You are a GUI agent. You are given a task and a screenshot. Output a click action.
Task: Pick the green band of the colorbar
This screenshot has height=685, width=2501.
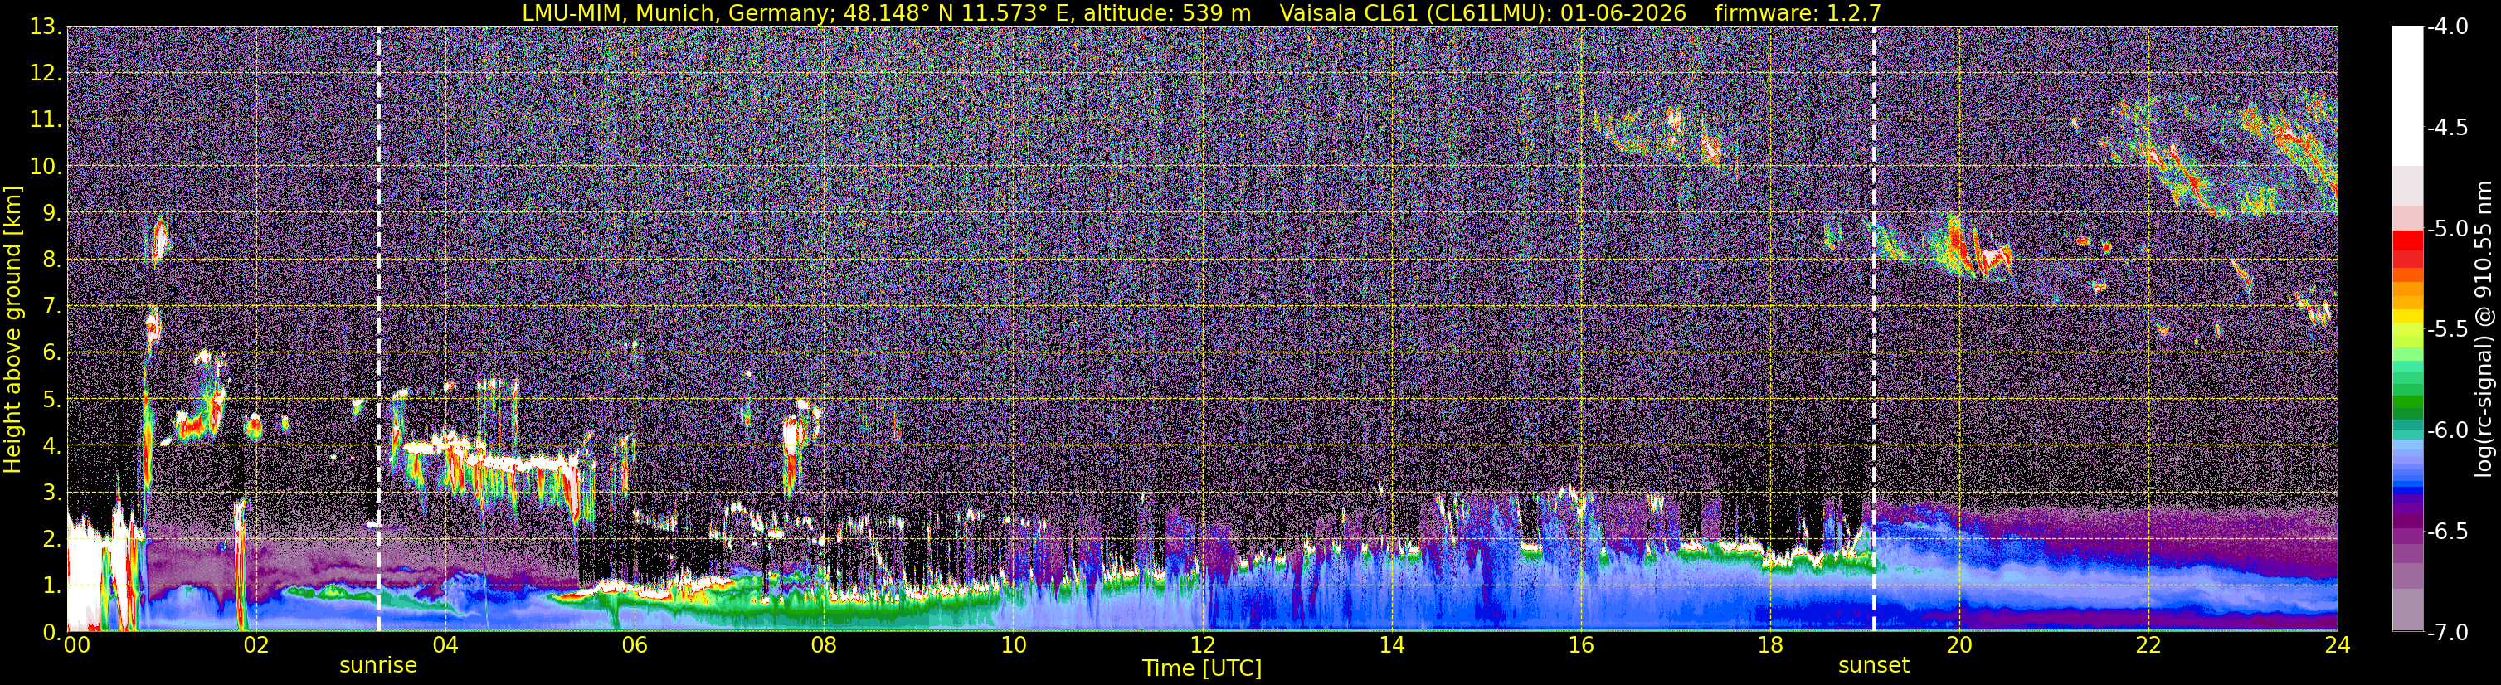pos(2406,403)
